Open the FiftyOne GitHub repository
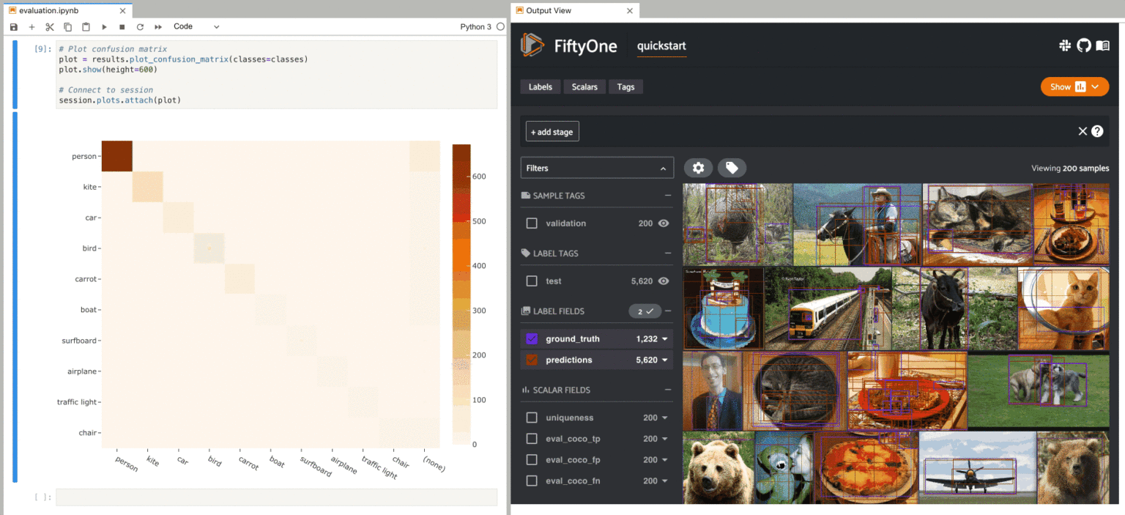This screenshot has width=1125, height=515. point(1084,45)
